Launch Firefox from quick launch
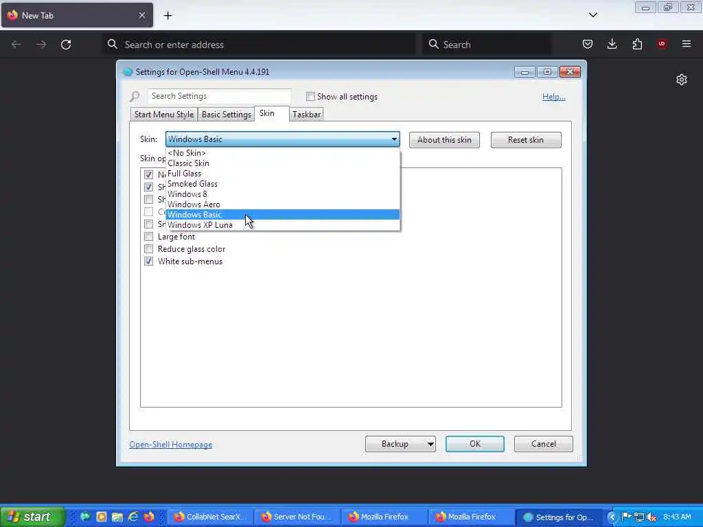703x527 pixels. (149, 517)
